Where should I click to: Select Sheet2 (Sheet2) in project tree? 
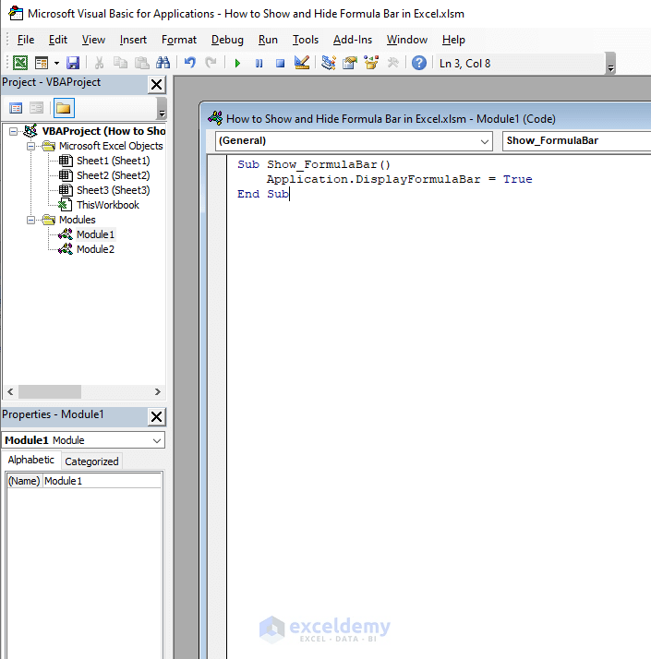click(x=114, y=175)
